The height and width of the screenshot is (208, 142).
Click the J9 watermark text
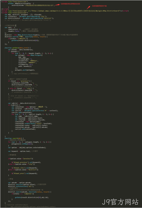pyautogui.click(x=120, y=202)
